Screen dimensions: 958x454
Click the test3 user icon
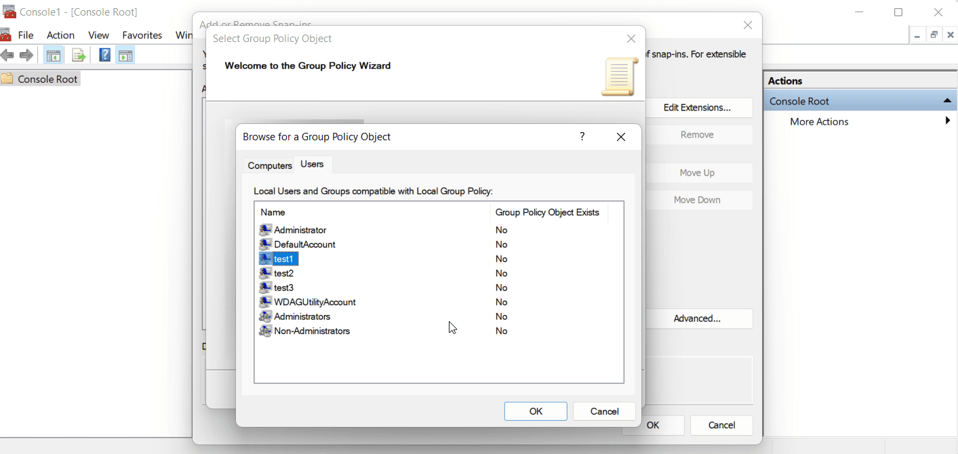(266, 288)
